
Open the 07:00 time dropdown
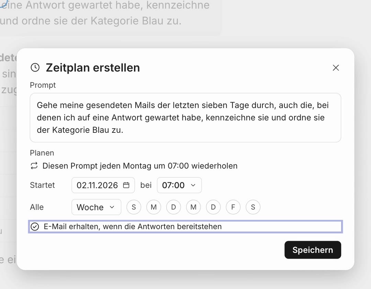(x=179, y=185)
